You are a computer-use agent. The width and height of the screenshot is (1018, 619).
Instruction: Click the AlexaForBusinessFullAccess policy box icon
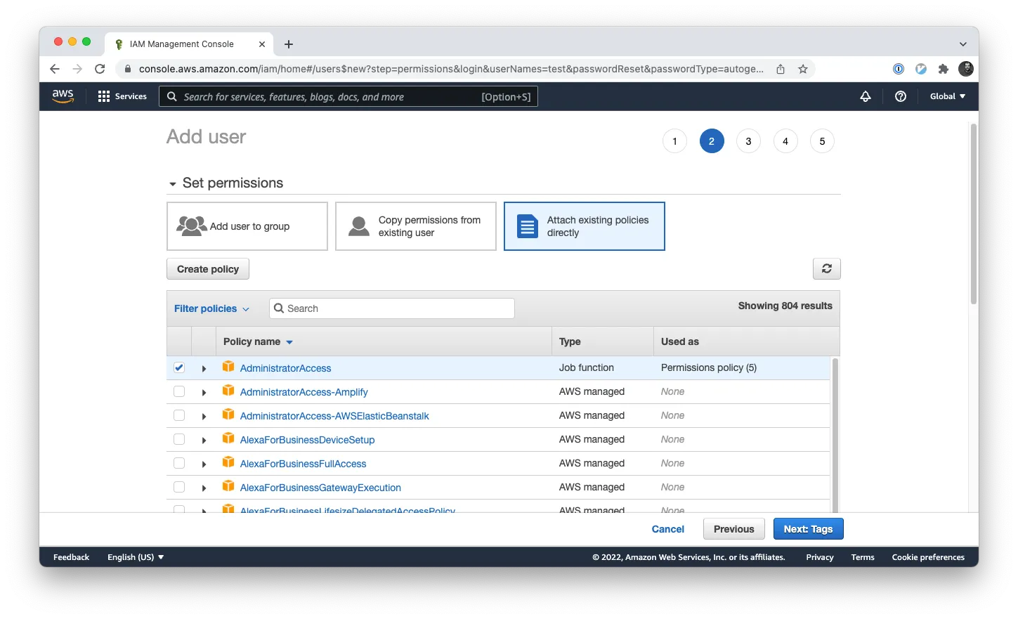(228, 462)
